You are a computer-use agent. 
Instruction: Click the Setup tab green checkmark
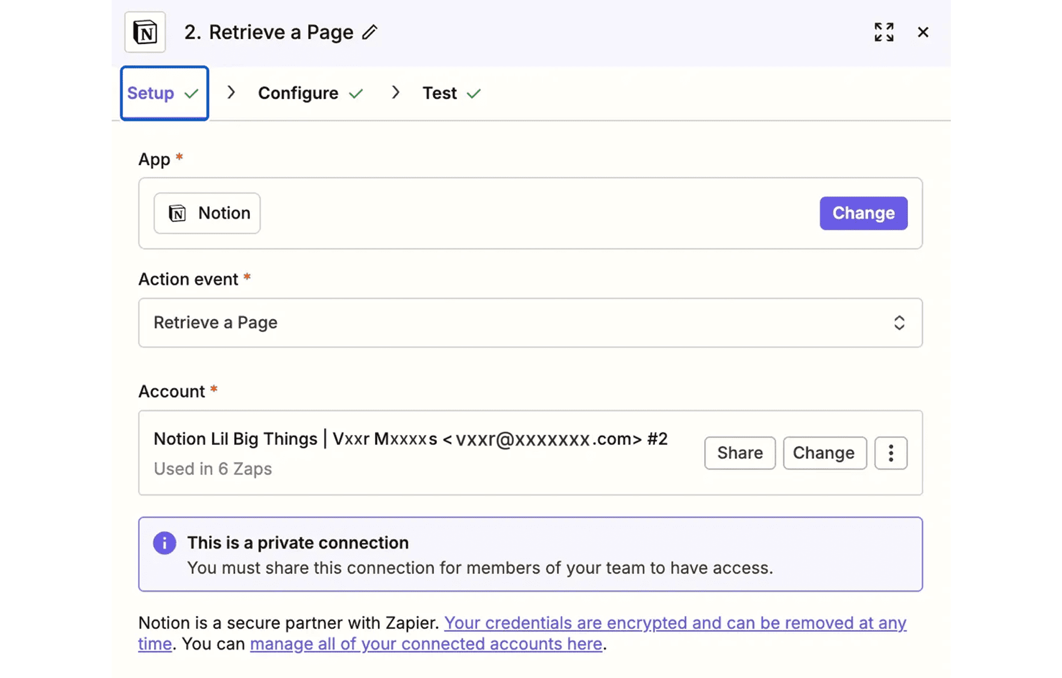coord(191,93)
